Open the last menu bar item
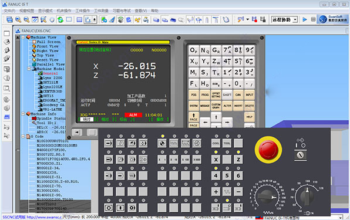The width and height of the screenshot is (350, 220). [x=154, y=11]
